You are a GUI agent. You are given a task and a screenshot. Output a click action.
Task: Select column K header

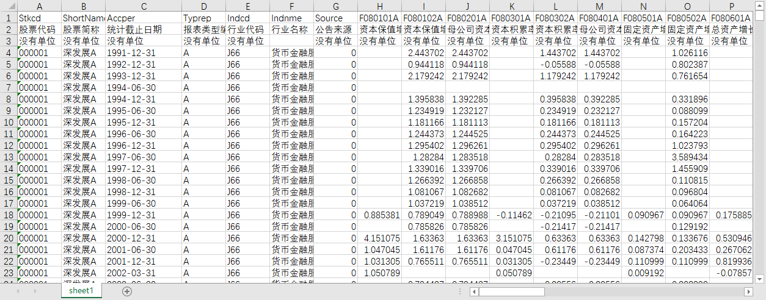[x=512, y=6]
